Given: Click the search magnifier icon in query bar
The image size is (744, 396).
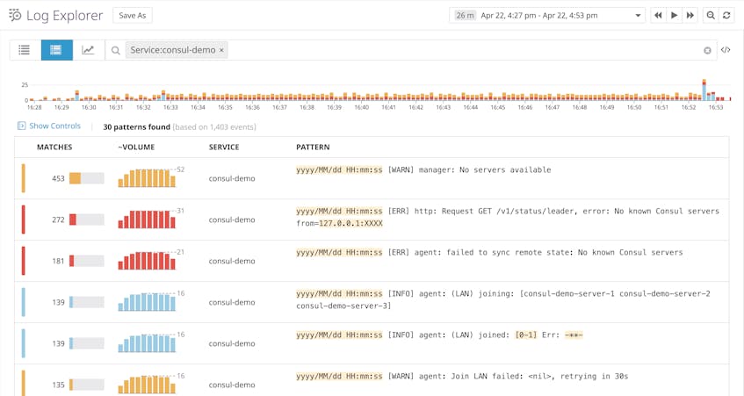Looking at the screenshot, I should click(115, 50).
